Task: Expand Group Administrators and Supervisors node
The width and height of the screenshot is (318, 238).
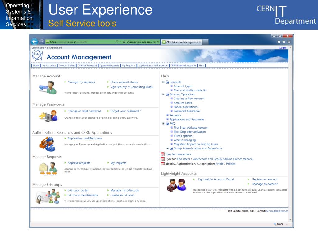Action: (x=167, y=148)
